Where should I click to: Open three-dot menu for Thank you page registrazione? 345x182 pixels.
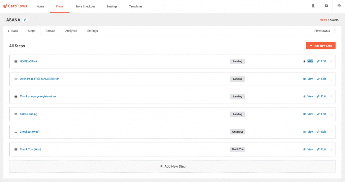tap(331, 96)
